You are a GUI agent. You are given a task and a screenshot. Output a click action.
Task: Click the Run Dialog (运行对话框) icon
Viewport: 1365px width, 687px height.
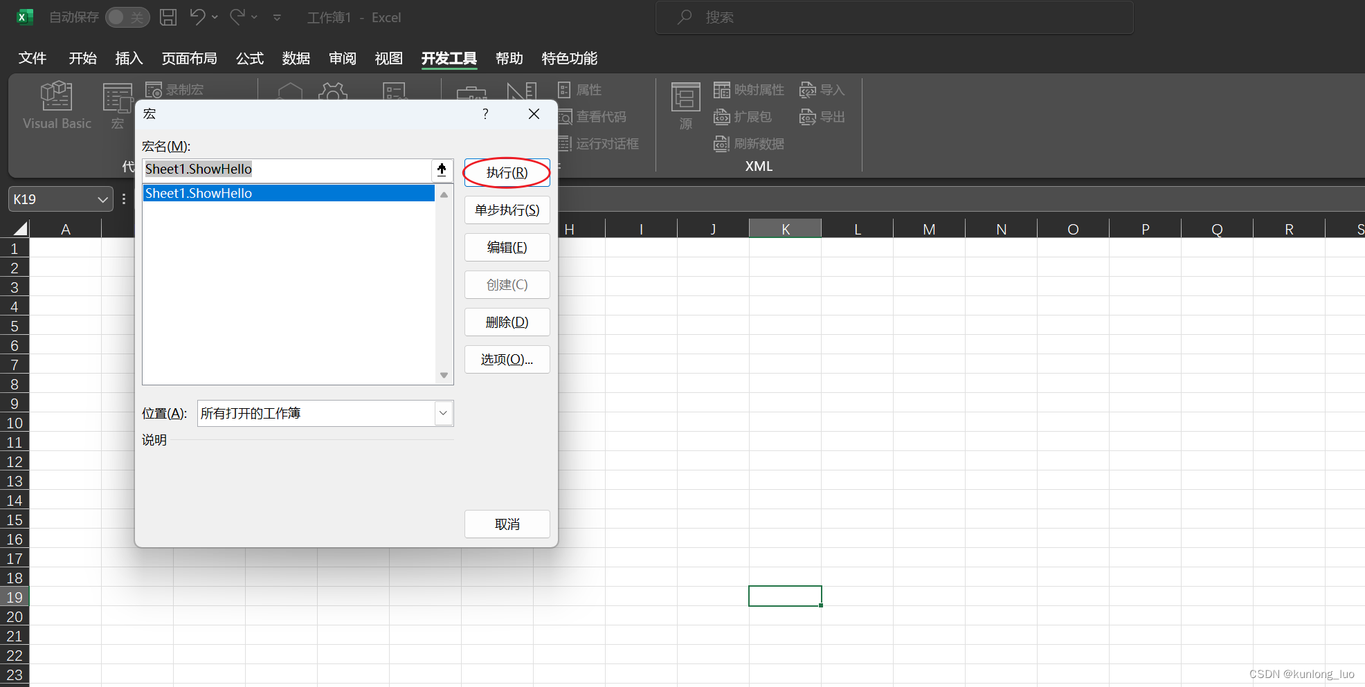pos(565,144)
